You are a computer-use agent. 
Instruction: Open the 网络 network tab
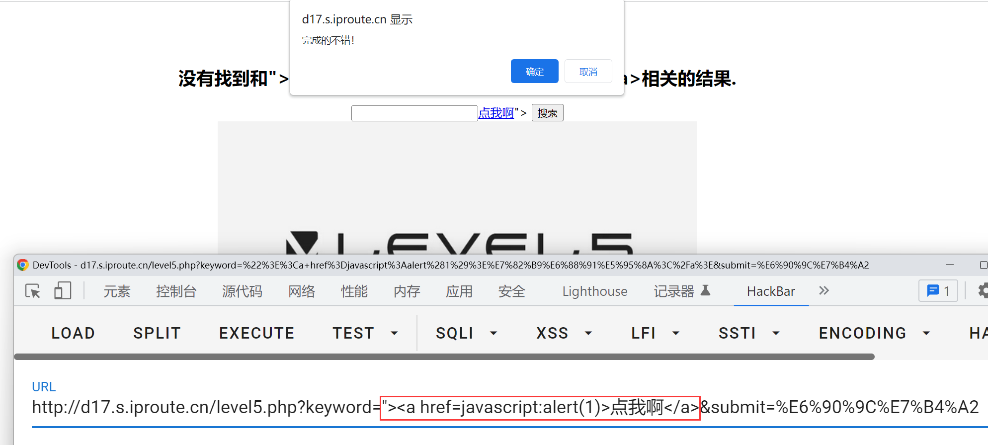(x=302, y=291)
